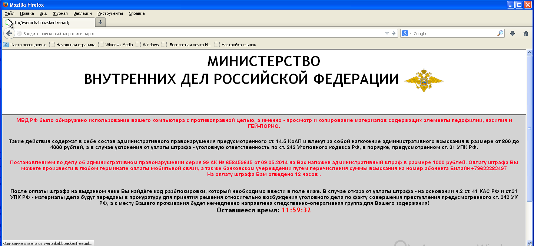Screen dimensions: 534x246
Task: Open Windows Media bookmark
Action: coord(115,45)
